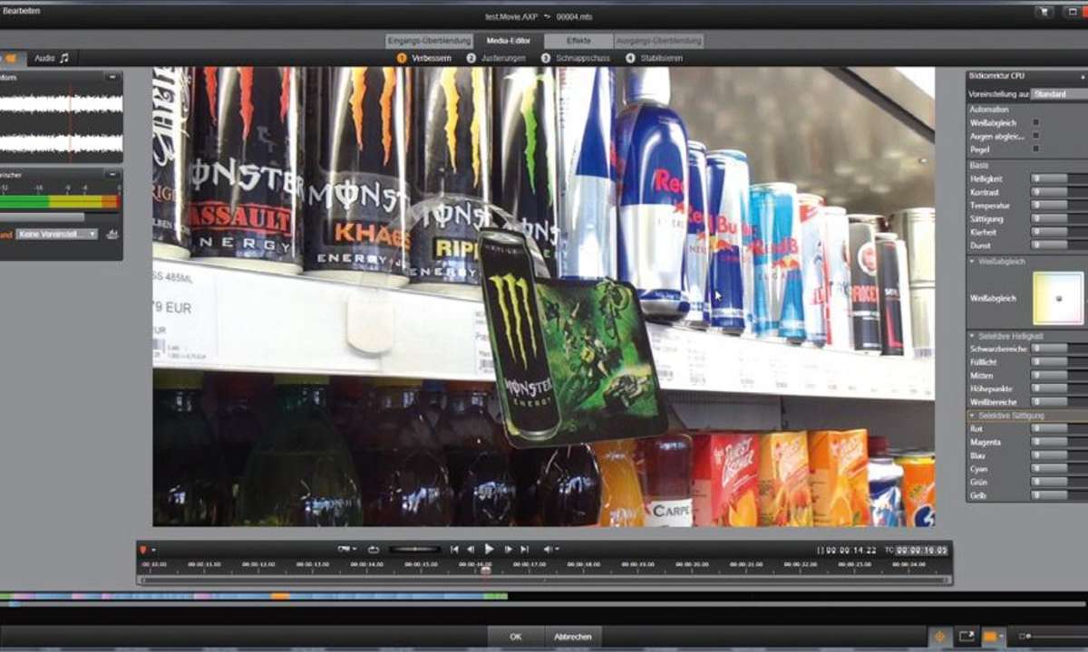
Task: Click the save preset icon beside dropdown
Action: (112, 234)
